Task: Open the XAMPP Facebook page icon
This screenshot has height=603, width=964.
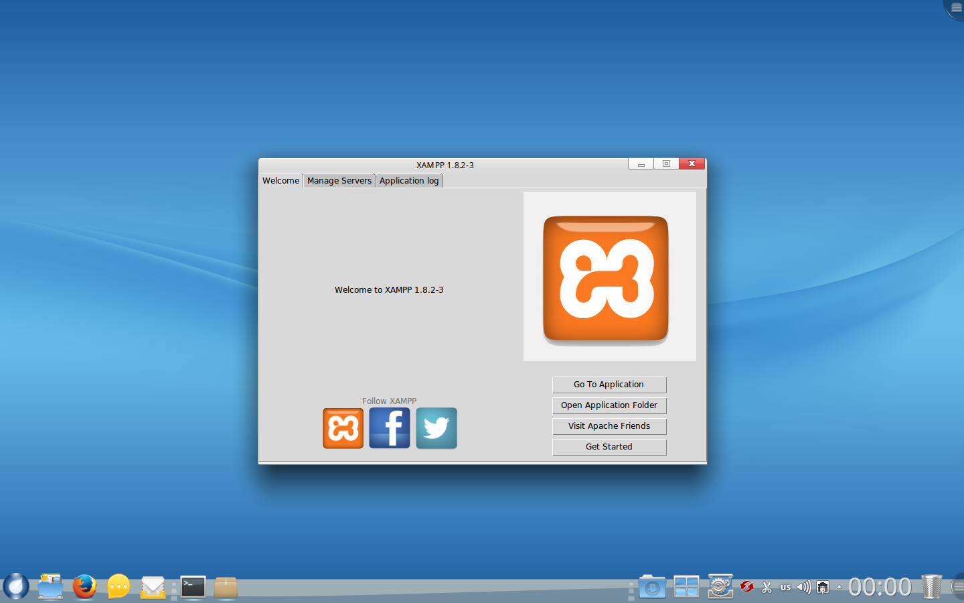Action: [390, 428]
